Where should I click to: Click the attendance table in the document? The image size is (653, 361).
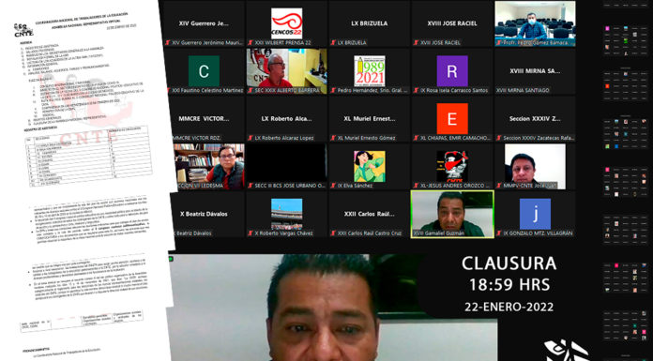click(89, 158)
